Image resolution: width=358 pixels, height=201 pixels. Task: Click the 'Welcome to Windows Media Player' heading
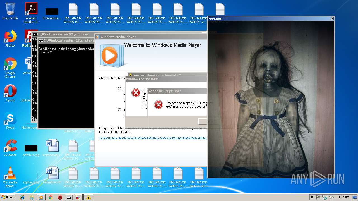(163, 45)
